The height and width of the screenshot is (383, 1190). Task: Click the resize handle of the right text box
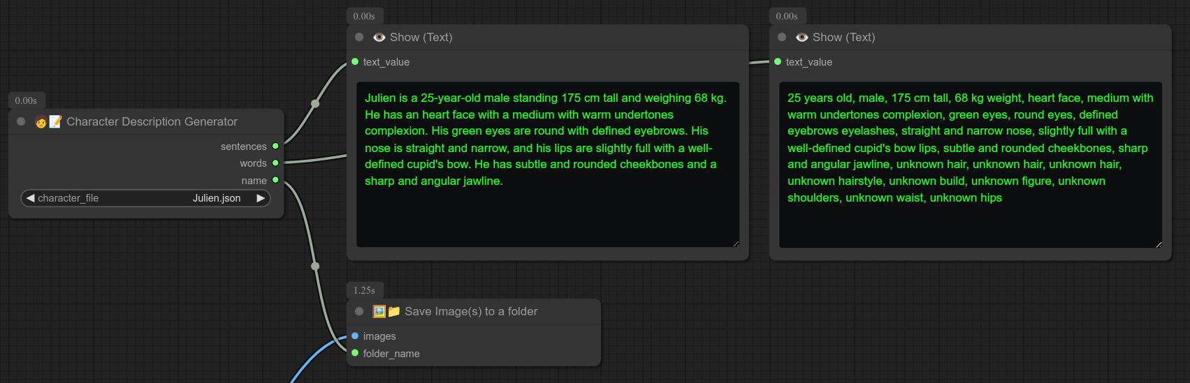coord(1158,244)
